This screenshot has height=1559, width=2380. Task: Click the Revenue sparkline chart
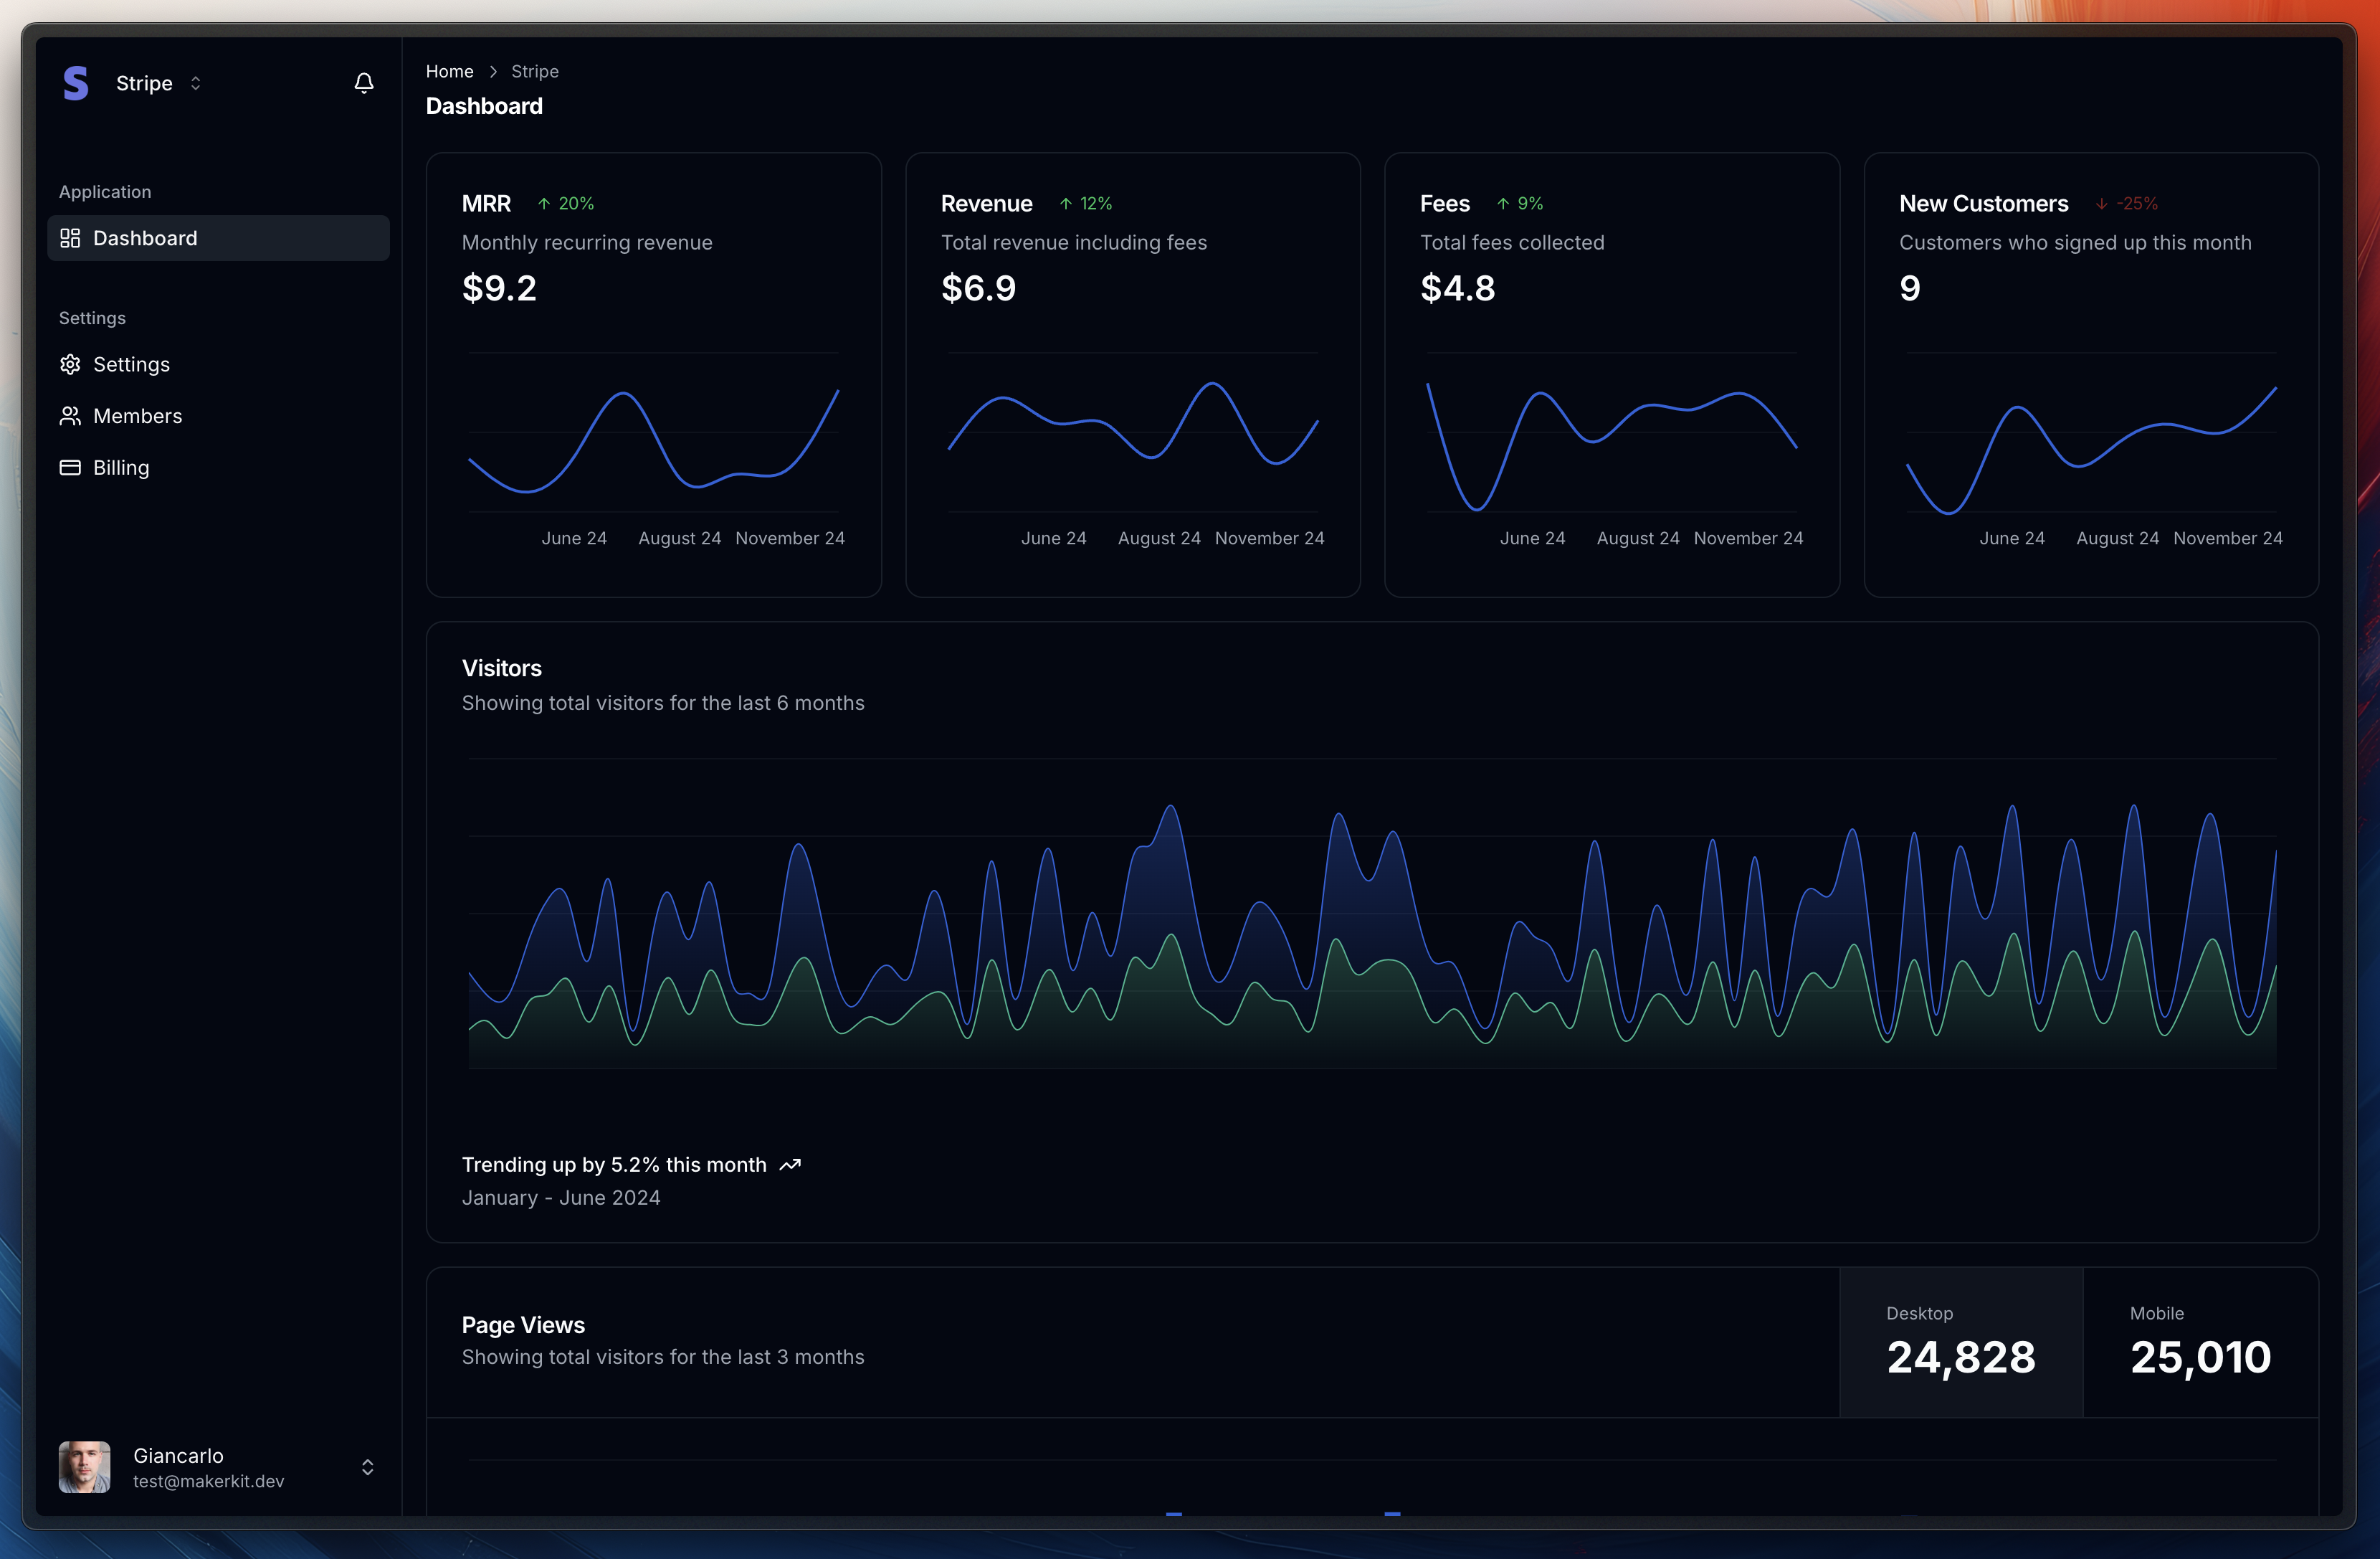point(1133,432)
